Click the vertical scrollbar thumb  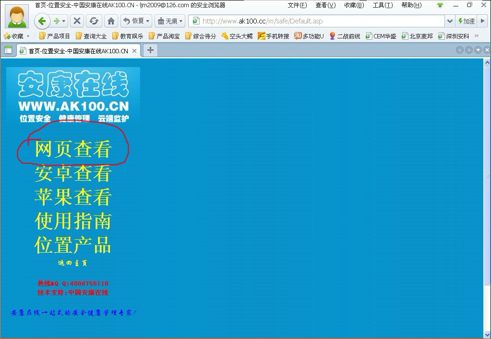(487, 175)
